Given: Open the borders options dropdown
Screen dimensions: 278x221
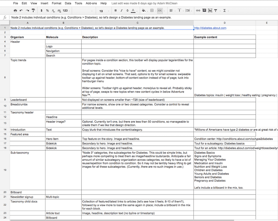Looking at the screenshot, I should coord(155,11).
